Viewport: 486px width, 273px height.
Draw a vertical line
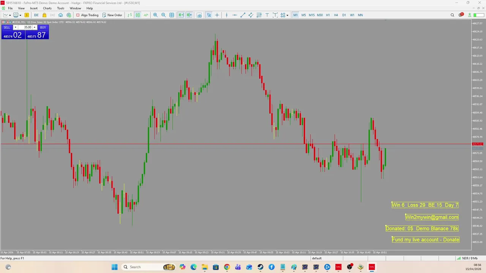pos(227,15)
